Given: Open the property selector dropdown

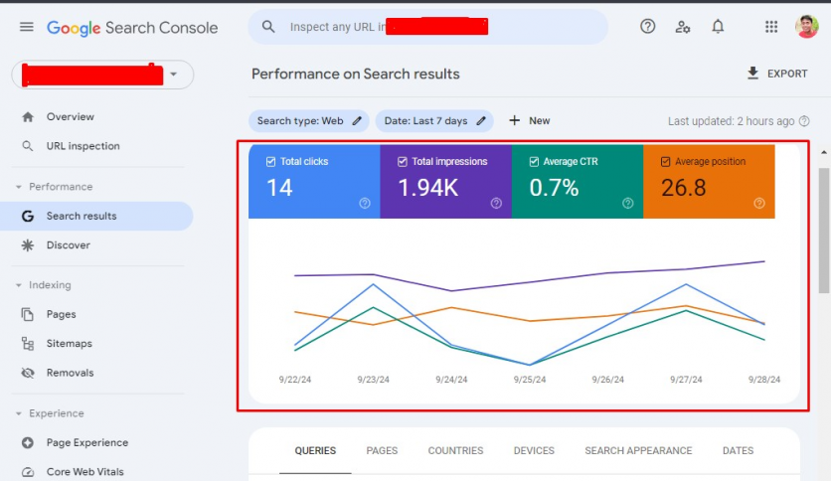Looking at the screenshot, I should coord(175,75).
